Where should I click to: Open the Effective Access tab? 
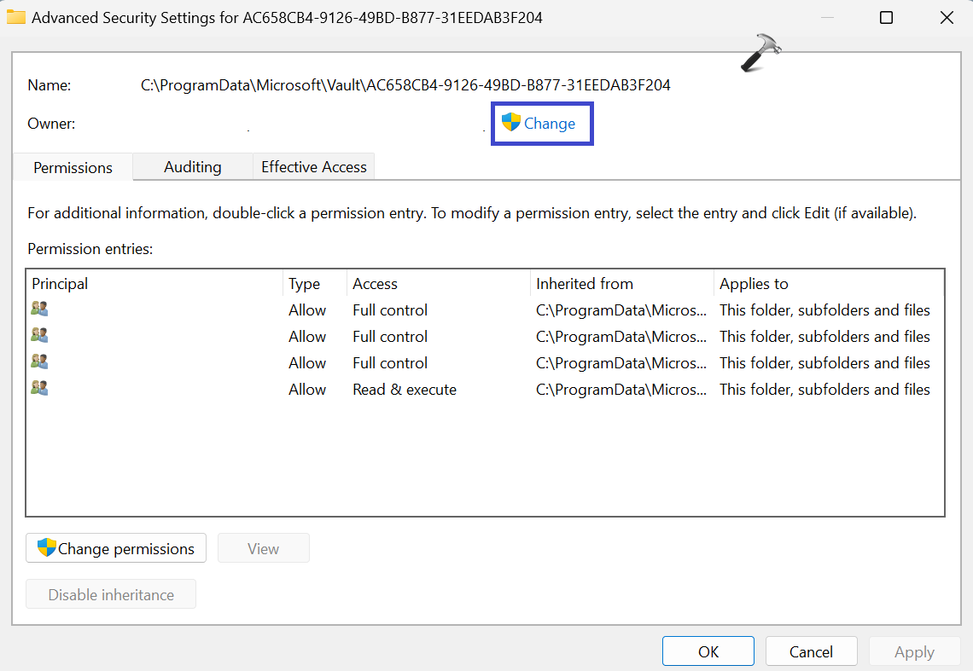314,167
